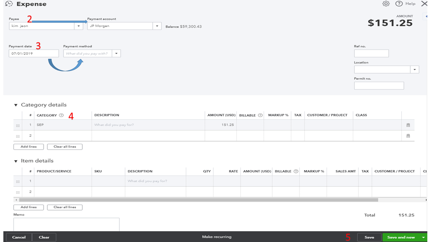
Task: Click the SKU column header
Action: (98, 171)
